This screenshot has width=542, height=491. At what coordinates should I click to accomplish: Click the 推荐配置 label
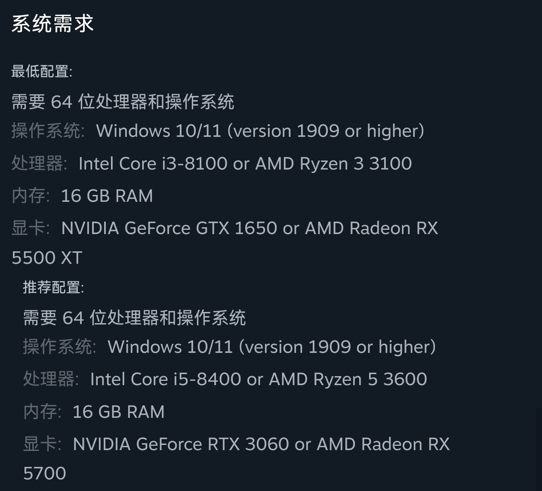[53, 287]
